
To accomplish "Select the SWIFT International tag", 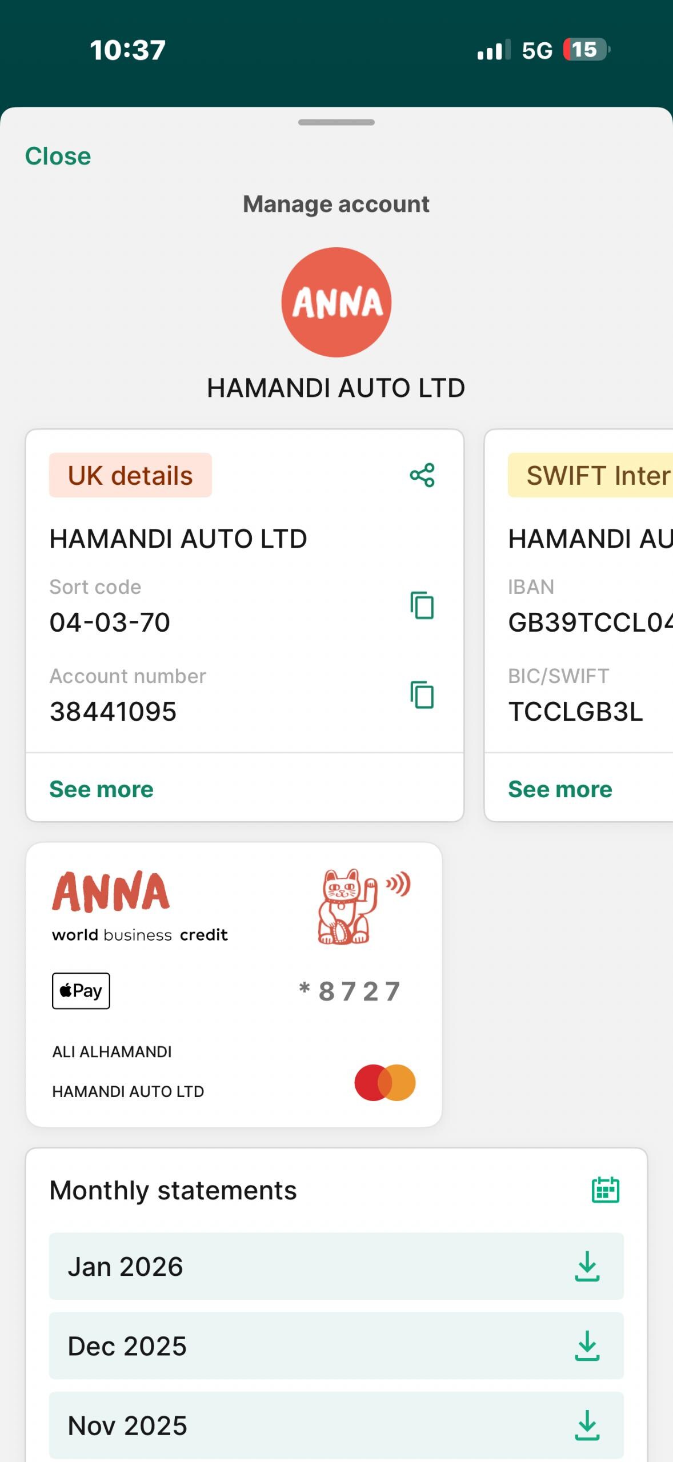I will (594, 475).
